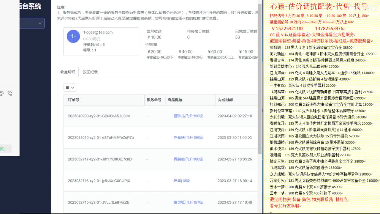Select order number 2023032716-xy2-01-jy5stXeC0CUPjX
This screenshot has width=380, height=214.
[x=99, y=181]
